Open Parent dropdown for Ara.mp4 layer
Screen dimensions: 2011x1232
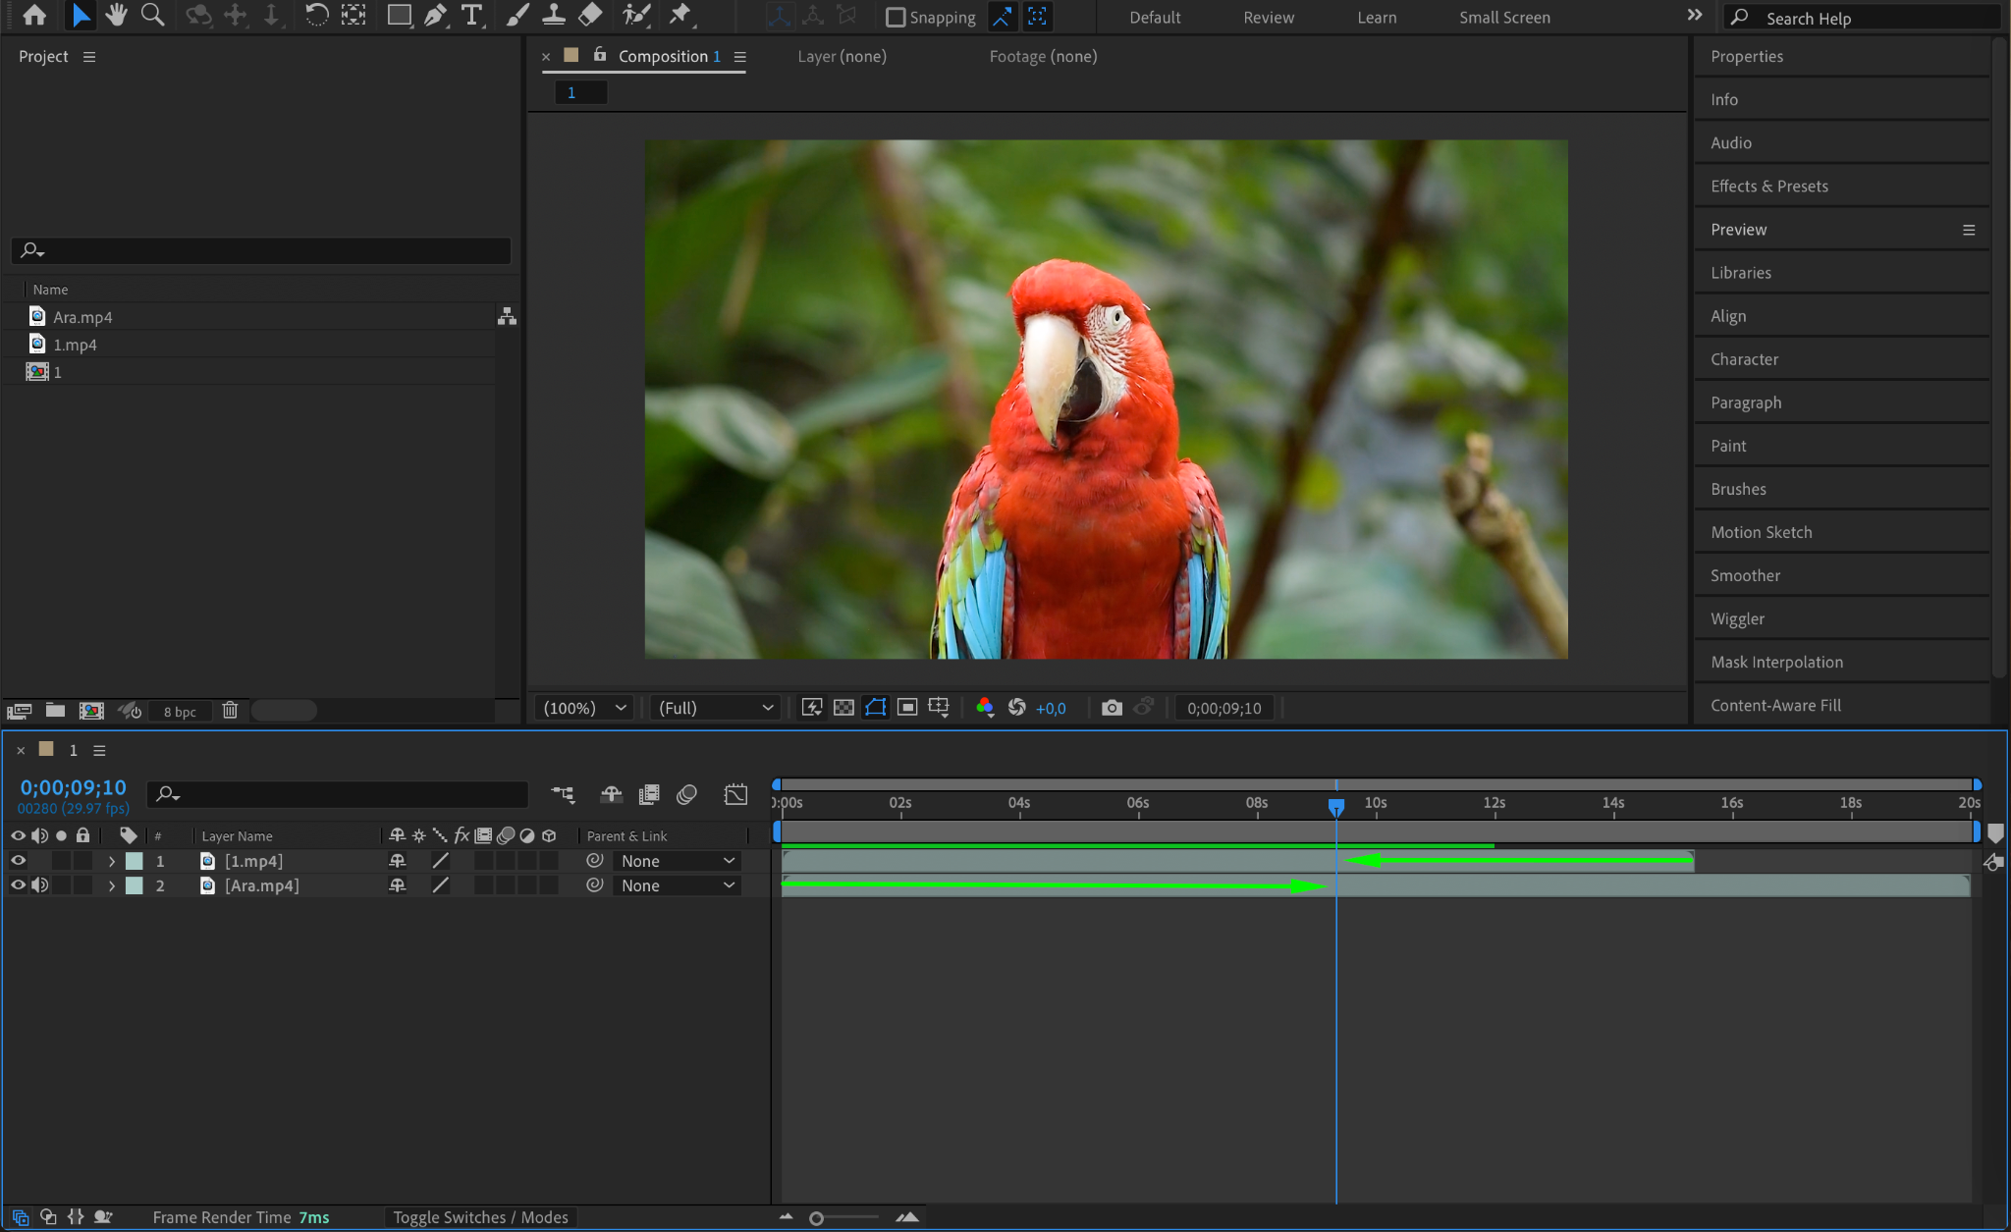(678, 885)
